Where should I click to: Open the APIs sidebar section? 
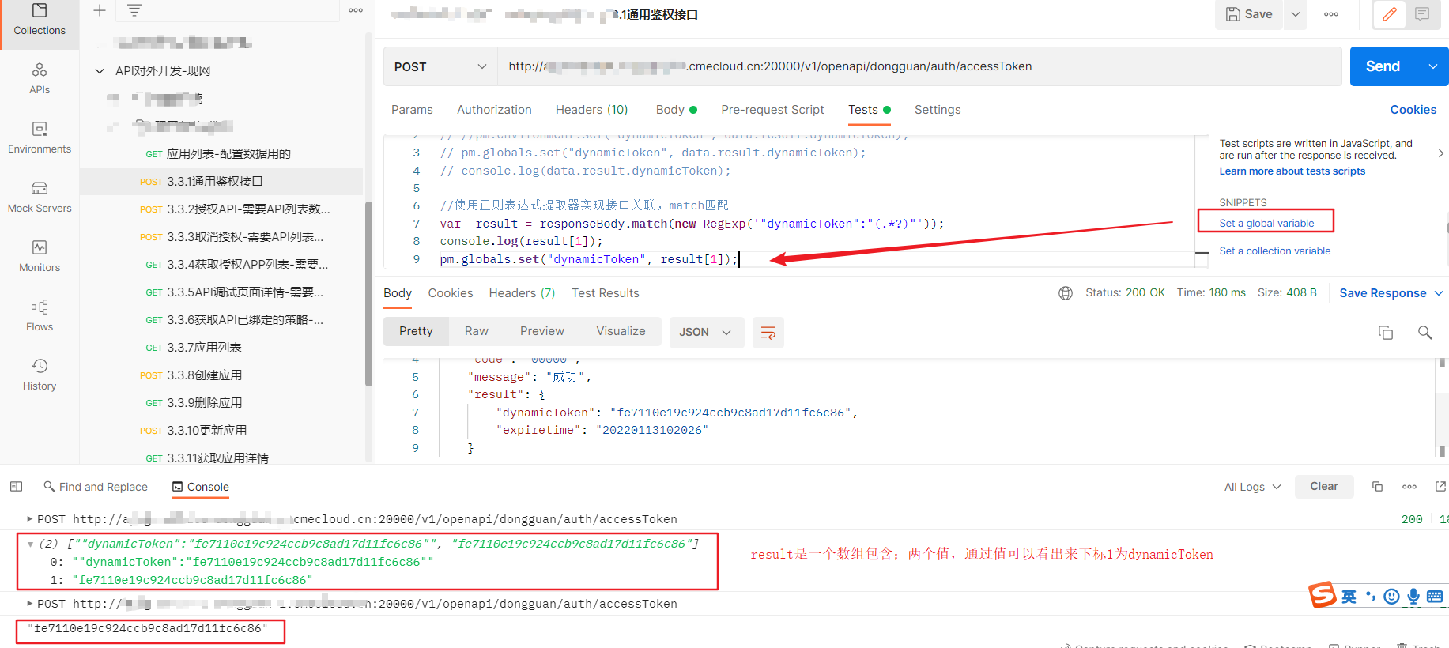[40, 79]
